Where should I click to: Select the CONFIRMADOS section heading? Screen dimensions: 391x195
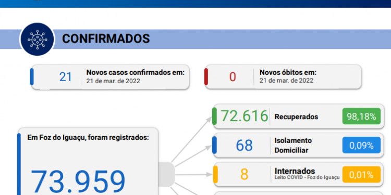[106, 39]
